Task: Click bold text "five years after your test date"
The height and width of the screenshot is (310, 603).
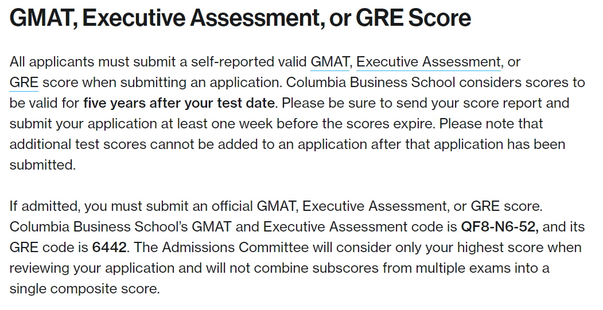Action: 179,103
